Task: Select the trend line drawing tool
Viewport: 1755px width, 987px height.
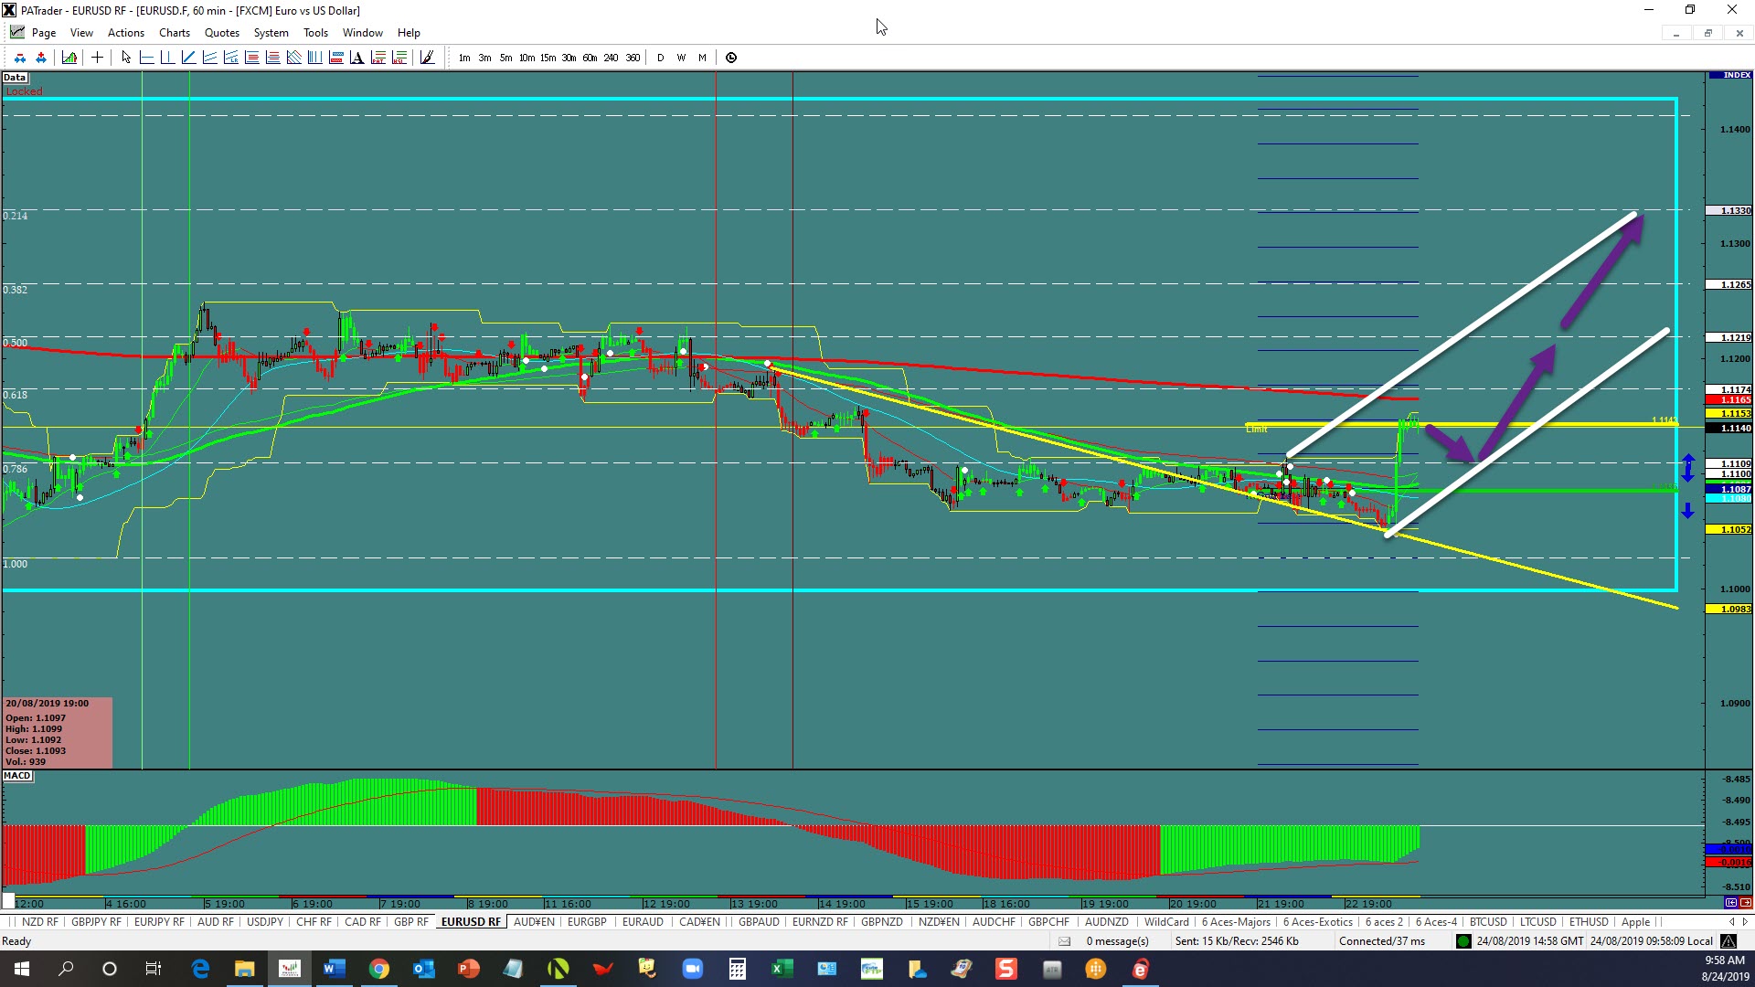Action: click(x=188, y=58)
